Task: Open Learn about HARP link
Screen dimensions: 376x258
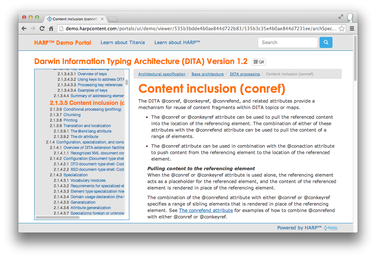Action: [177, 42]
